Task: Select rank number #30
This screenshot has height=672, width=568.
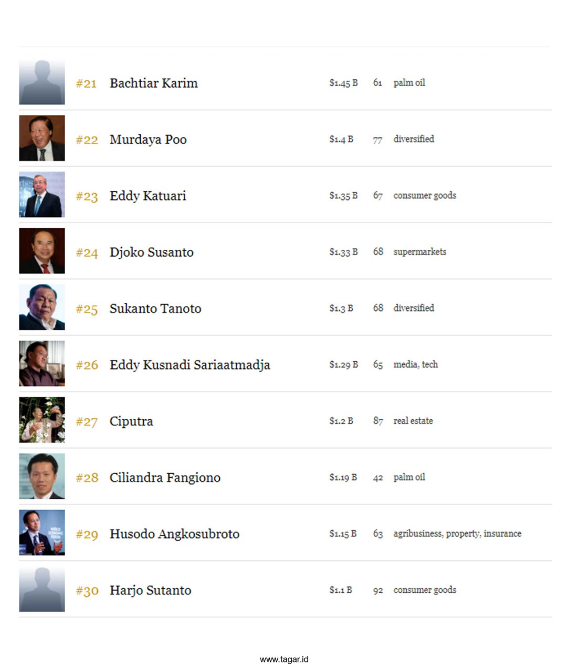Action: coord(87,591)
